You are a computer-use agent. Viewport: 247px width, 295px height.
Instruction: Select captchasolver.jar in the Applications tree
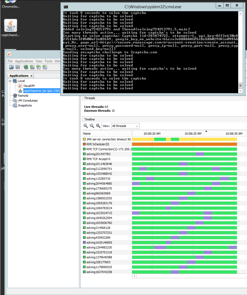(x=42, y=91)
